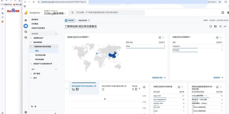Click the green check icon on the metrics card
The image size is (229, 114).
coord(144,87)
